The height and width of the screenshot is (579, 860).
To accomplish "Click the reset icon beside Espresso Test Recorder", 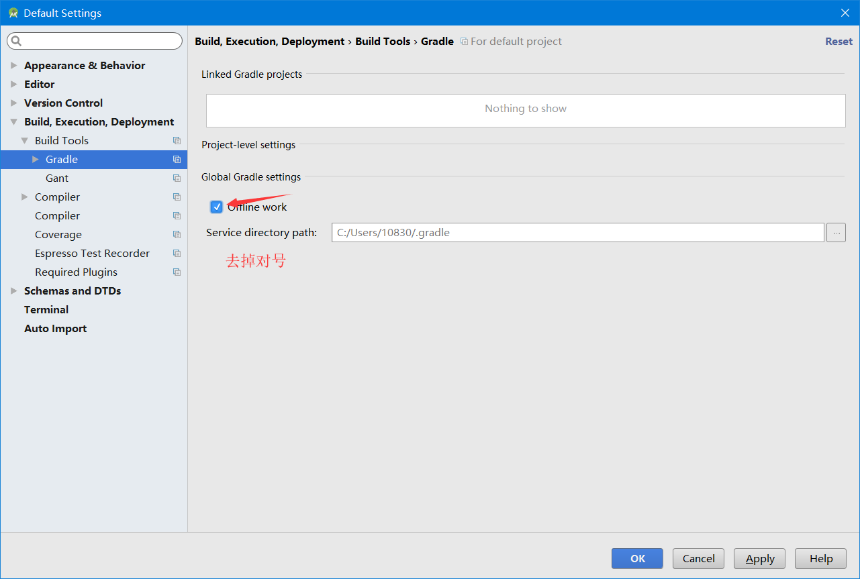I will click(176, 253).
